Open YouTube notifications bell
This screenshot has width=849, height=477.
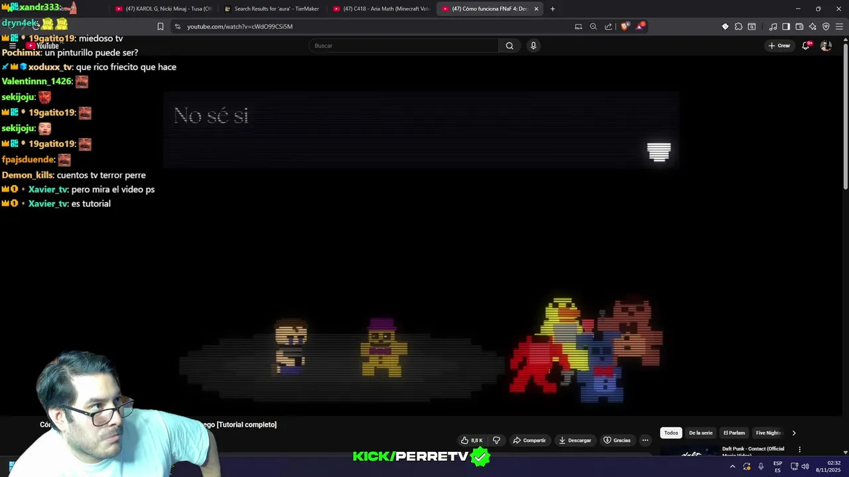(x=806, y=46)
